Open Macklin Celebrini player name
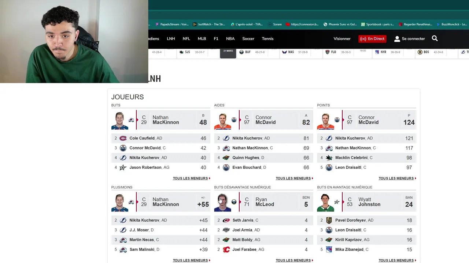The width and height of the screenshot is (469, 263). [351, 158]
